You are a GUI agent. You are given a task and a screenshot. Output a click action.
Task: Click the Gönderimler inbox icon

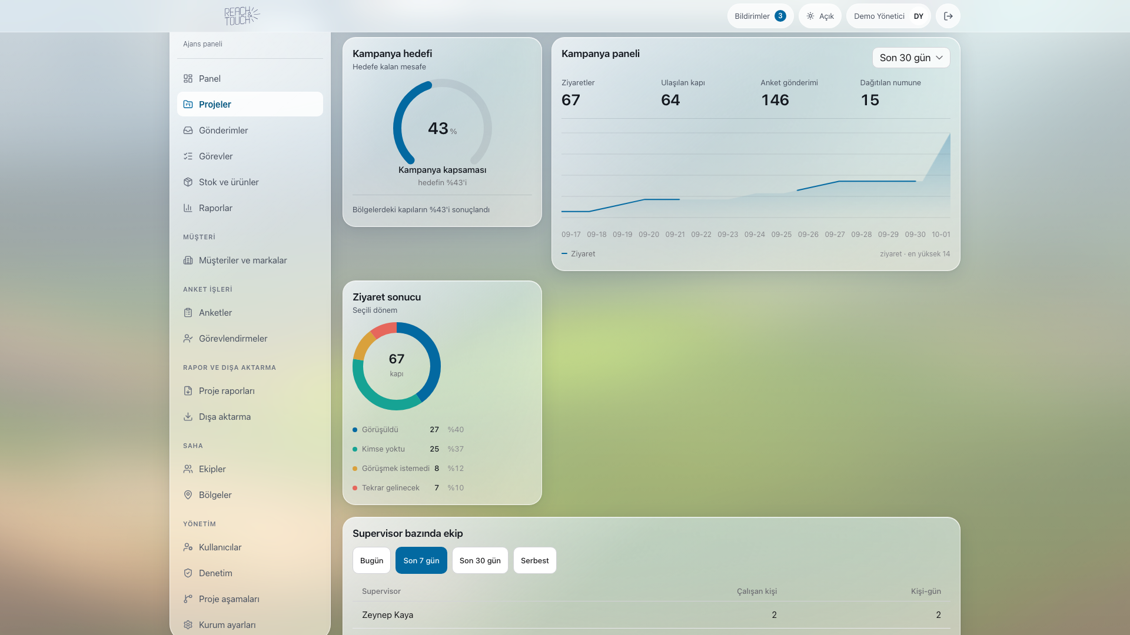(188, 131)
